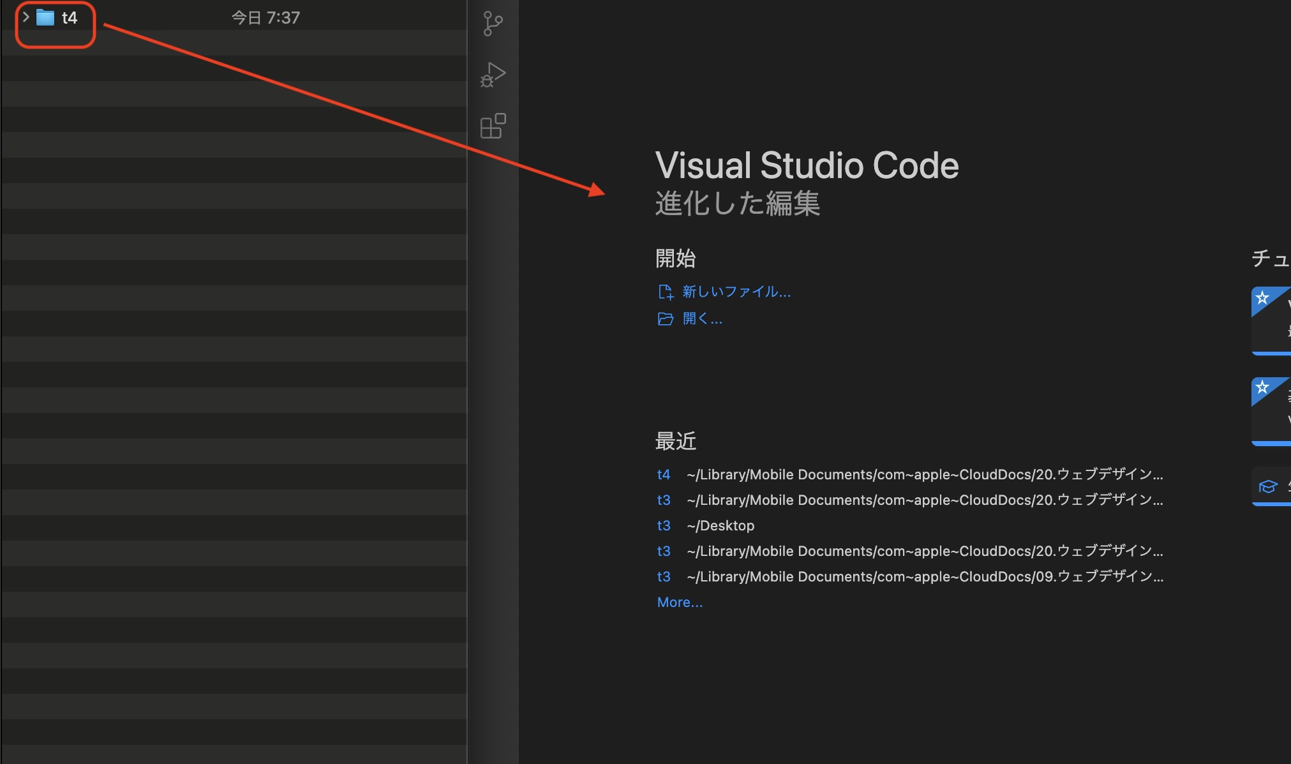The width and height of the screenshot is (1291, 764).
Task: Click the ~/Desktop path text
Action: (x=720, y=525)
